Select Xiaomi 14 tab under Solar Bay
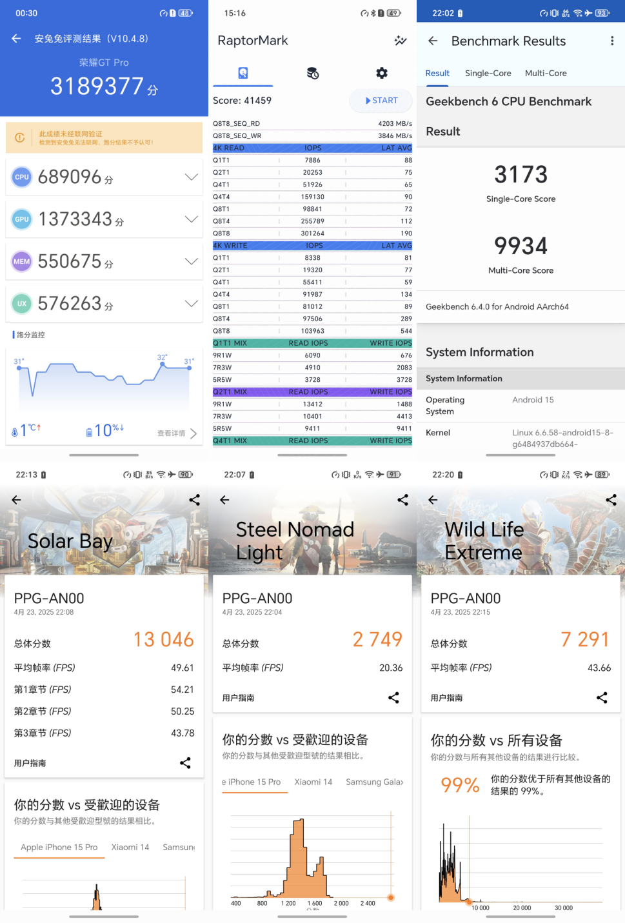Viewport: 625px width, 923px height. 130,848
